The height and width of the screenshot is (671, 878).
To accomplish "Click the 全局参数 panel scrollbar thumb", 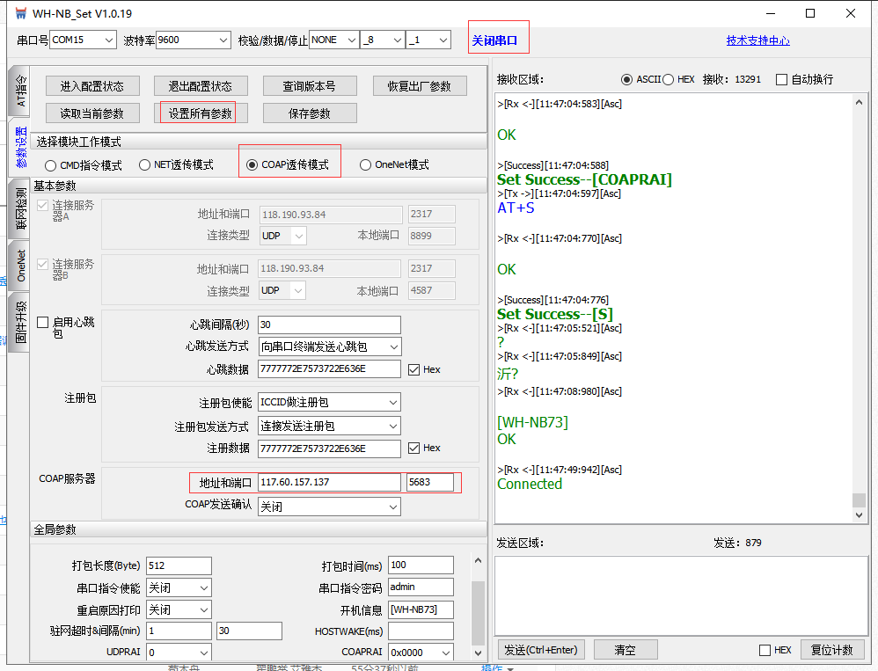I will [478, 613].
